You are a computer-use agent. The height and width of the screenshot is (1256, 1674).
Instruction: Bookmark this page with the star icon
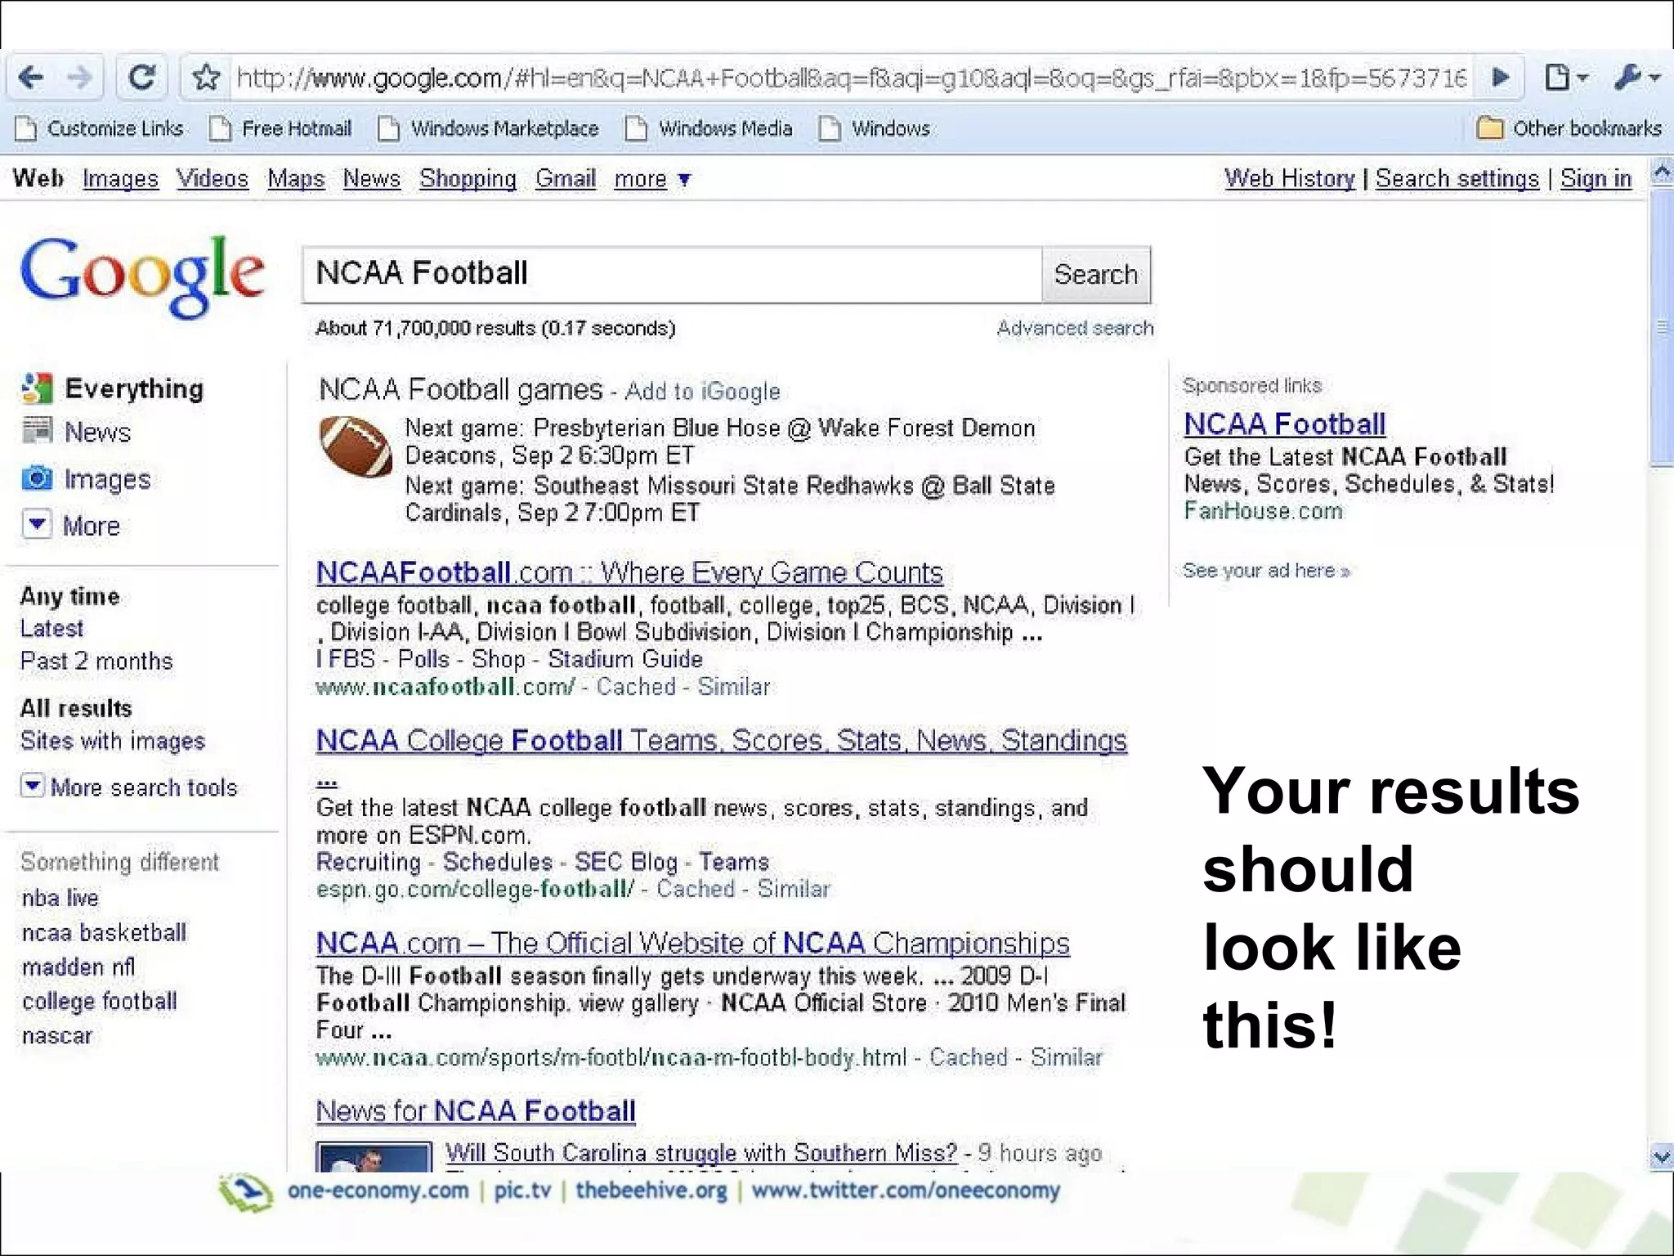coord(206,78)
